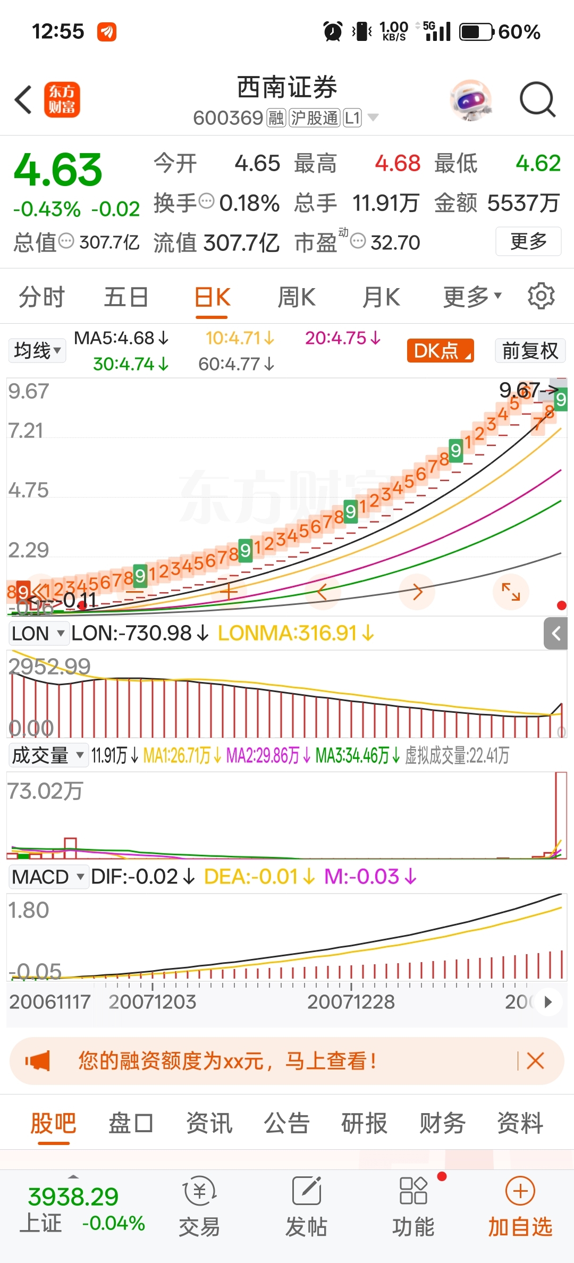
Task: Toggle the DK点 indicator
Action: pyautogui.click(x=441, y=351)
